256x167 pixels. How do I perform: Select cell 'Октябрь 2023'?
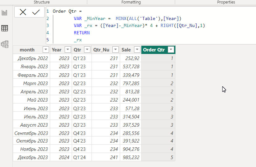tap(32, 141)
